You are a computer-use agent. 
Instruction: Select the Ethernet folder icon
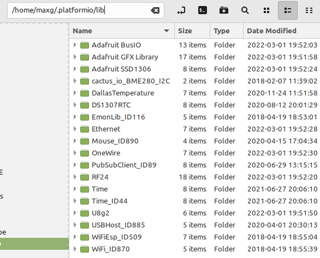(85, 129)
